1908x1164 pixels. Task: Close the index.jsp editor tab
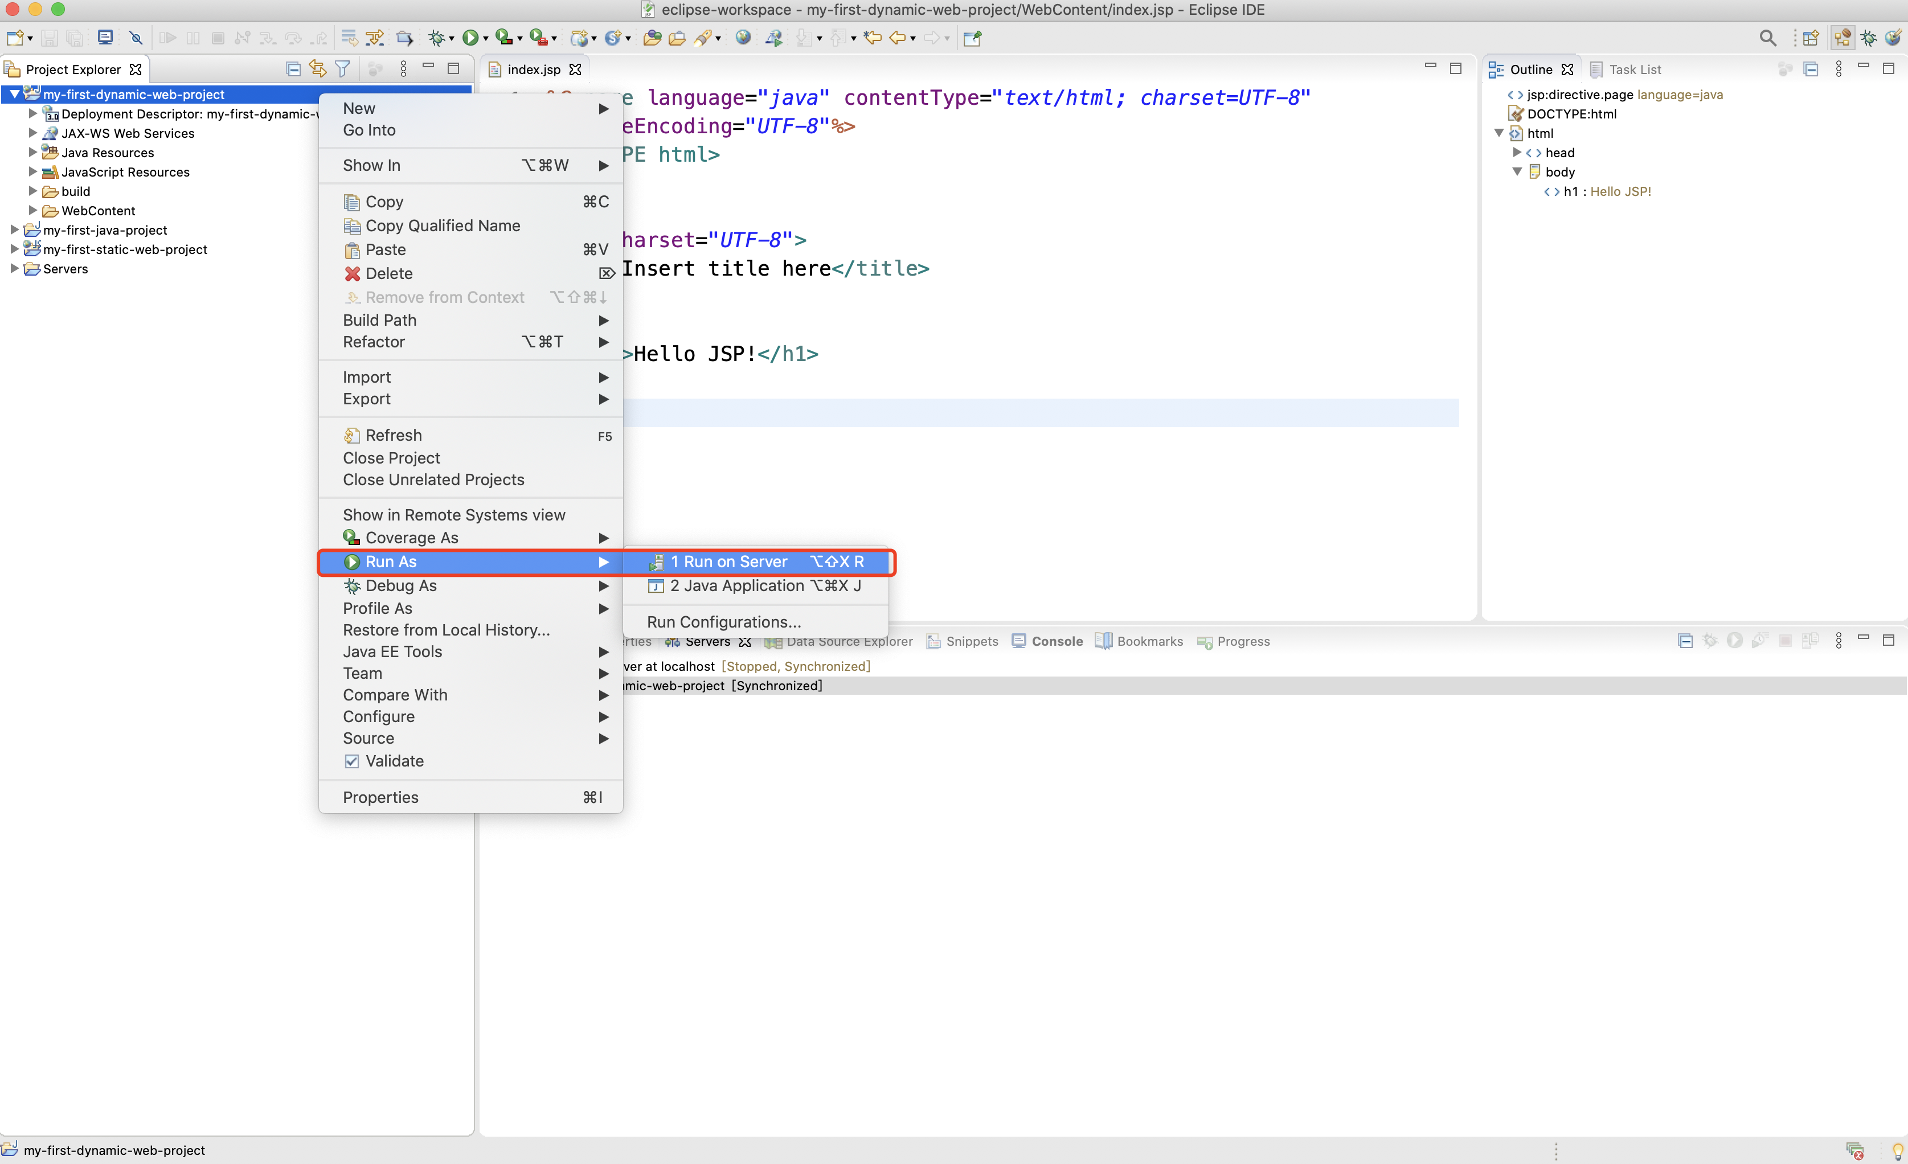click(575, 69)
